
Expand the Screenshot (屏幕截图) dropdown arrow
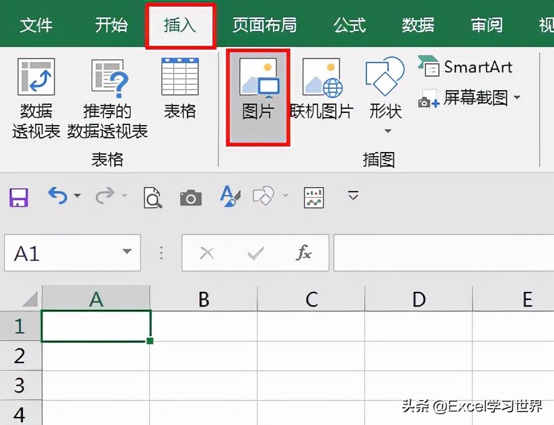pos(517,97)
